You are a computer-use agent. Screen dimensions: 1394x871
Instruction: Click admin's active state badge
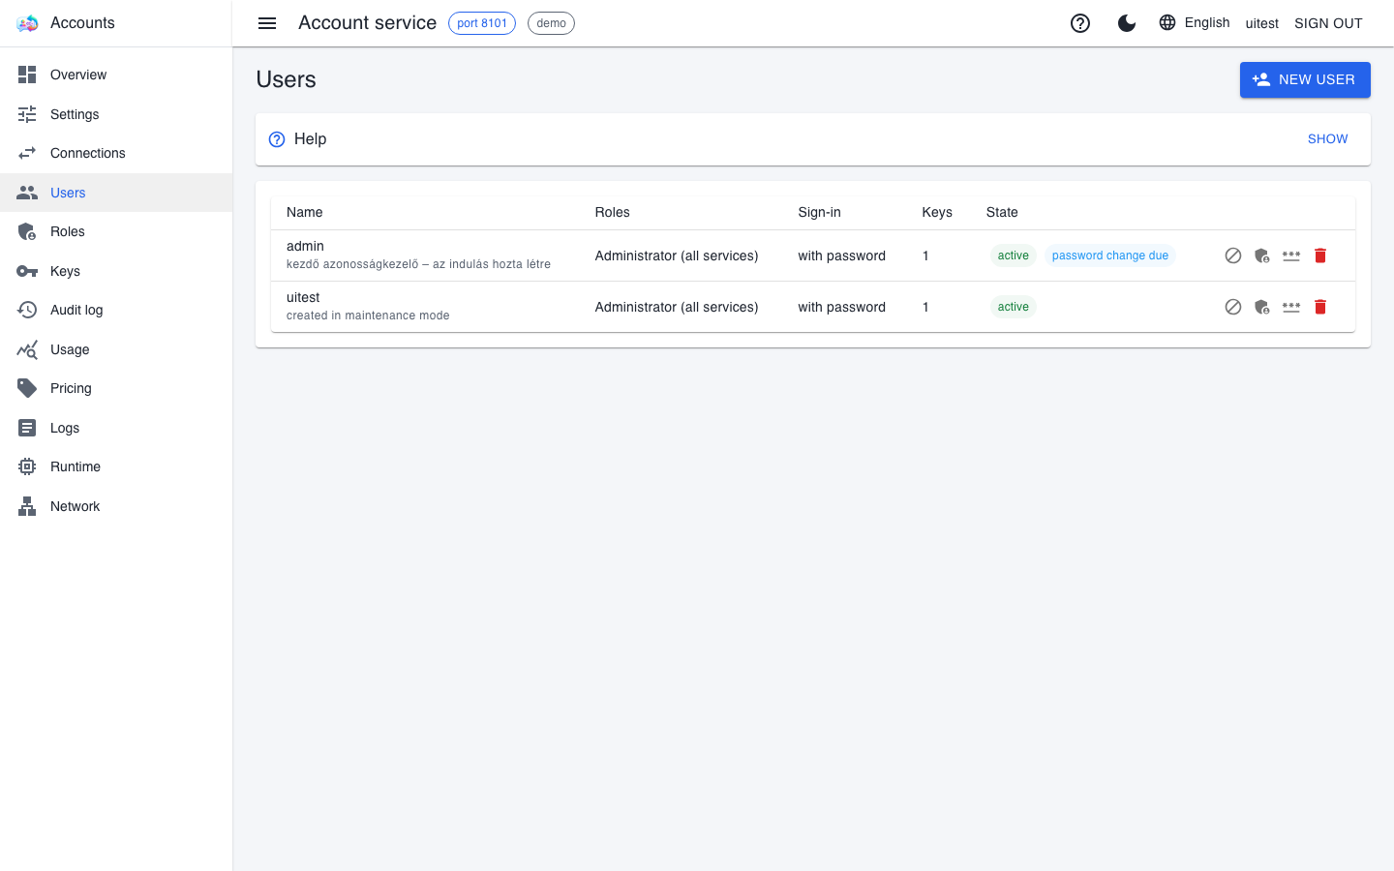pos(1013,255)
